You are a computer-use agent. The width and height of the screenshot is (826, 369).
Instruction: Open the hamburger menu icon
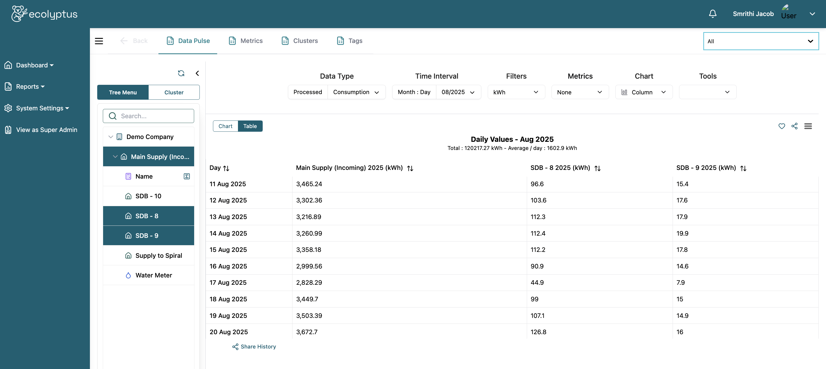click(99, 41)
